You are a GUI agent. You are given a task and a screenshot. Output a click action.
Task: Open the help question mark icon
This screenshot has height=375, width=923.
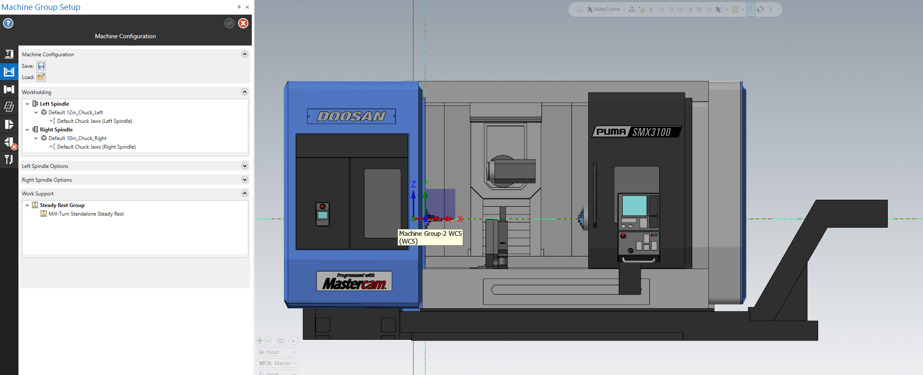click(x=8, y=23)
